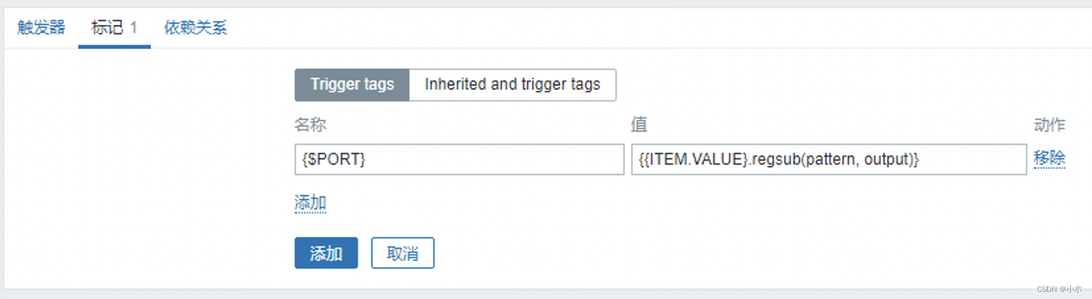Viewport: 1092px width, 299px height.
Task: Select the Trigger tags option
Action: point(352,85)
